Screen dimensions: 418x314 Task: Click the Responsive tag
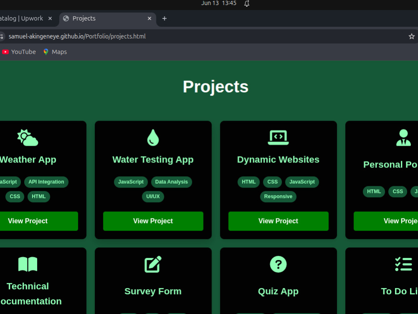(278, 196)
